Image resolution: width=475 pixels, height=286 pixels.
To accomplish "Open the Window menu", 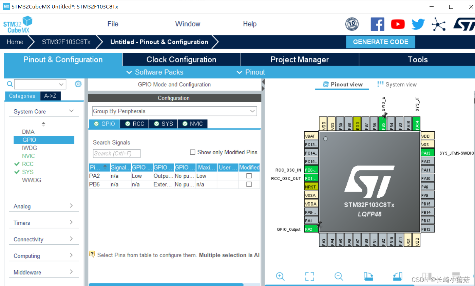I will point(188,24).
